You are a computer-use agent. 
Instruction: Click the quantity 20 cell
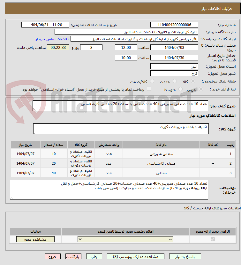pyautogui.click(x=54, y=163)
